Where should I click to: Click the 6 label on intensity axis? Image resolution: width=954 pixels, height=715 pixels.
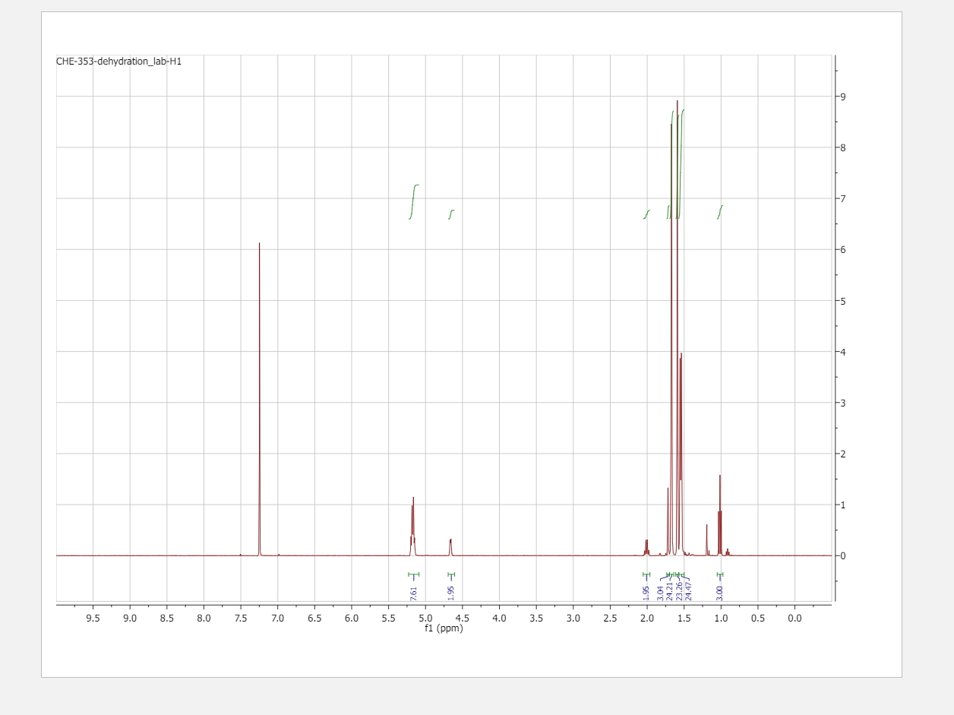pyautogui.click(x=843, y=249)
